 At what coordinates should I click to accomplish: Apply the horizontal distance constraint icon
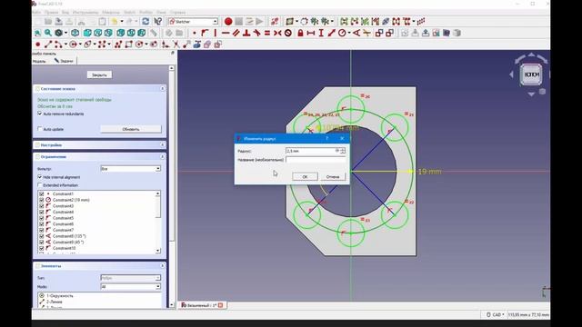[311, 33]
